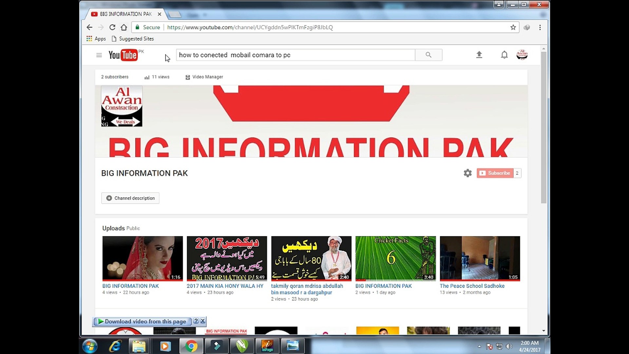The image size is (629, 354).
Task: Click the YouTube search magnifier icon
Action: 429,55
